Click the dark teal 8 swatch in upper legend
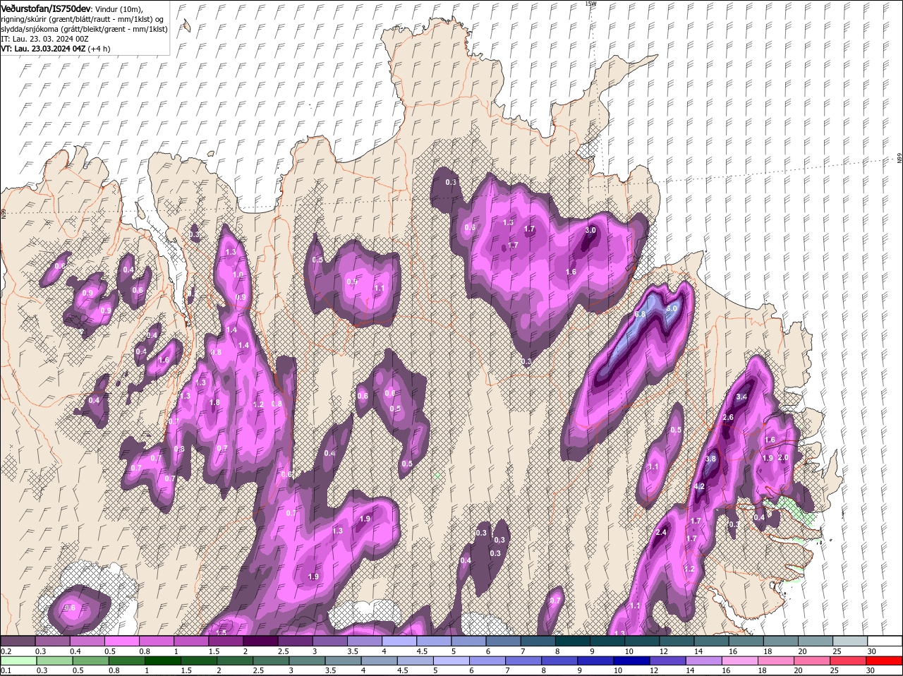 (572, 641)
